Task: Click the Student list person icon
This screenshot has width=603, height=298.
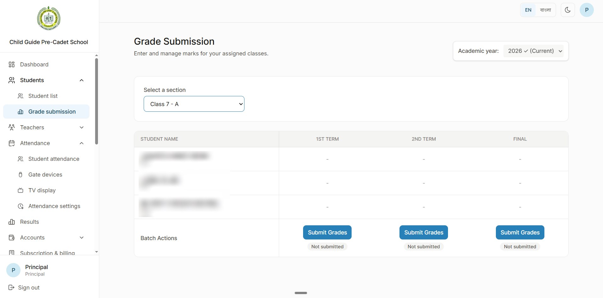Action: point(20,96)
